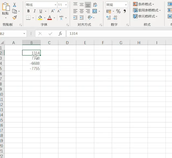
Task: Open number format (常规) dropdown
Action: [x=126, y=5]
